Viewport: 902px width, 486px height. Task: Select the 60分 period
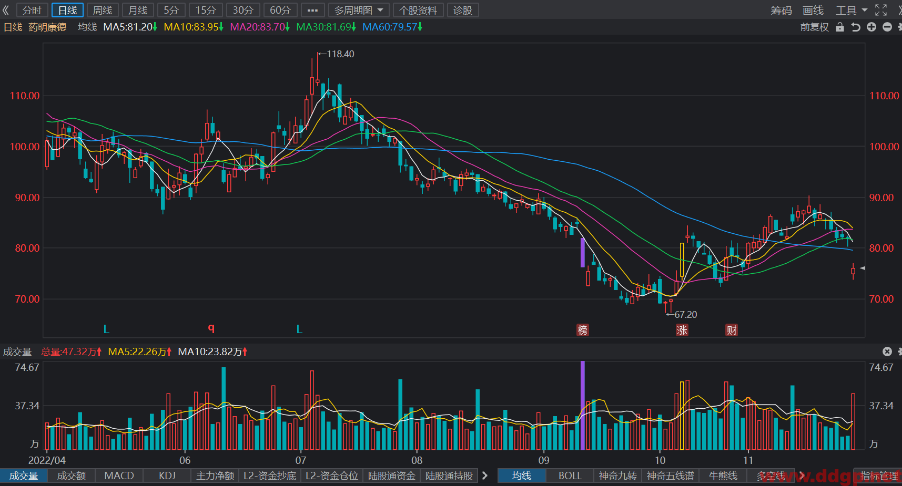coord(280,10)
